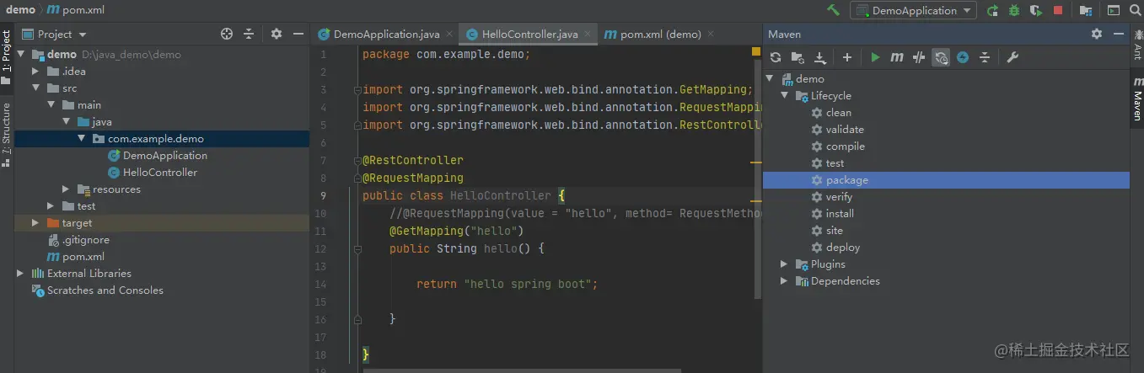This screenshot has height=373, width=1144.
Task: Locate opened file with Project crosshair icon
Action: (x=227, y=34)
